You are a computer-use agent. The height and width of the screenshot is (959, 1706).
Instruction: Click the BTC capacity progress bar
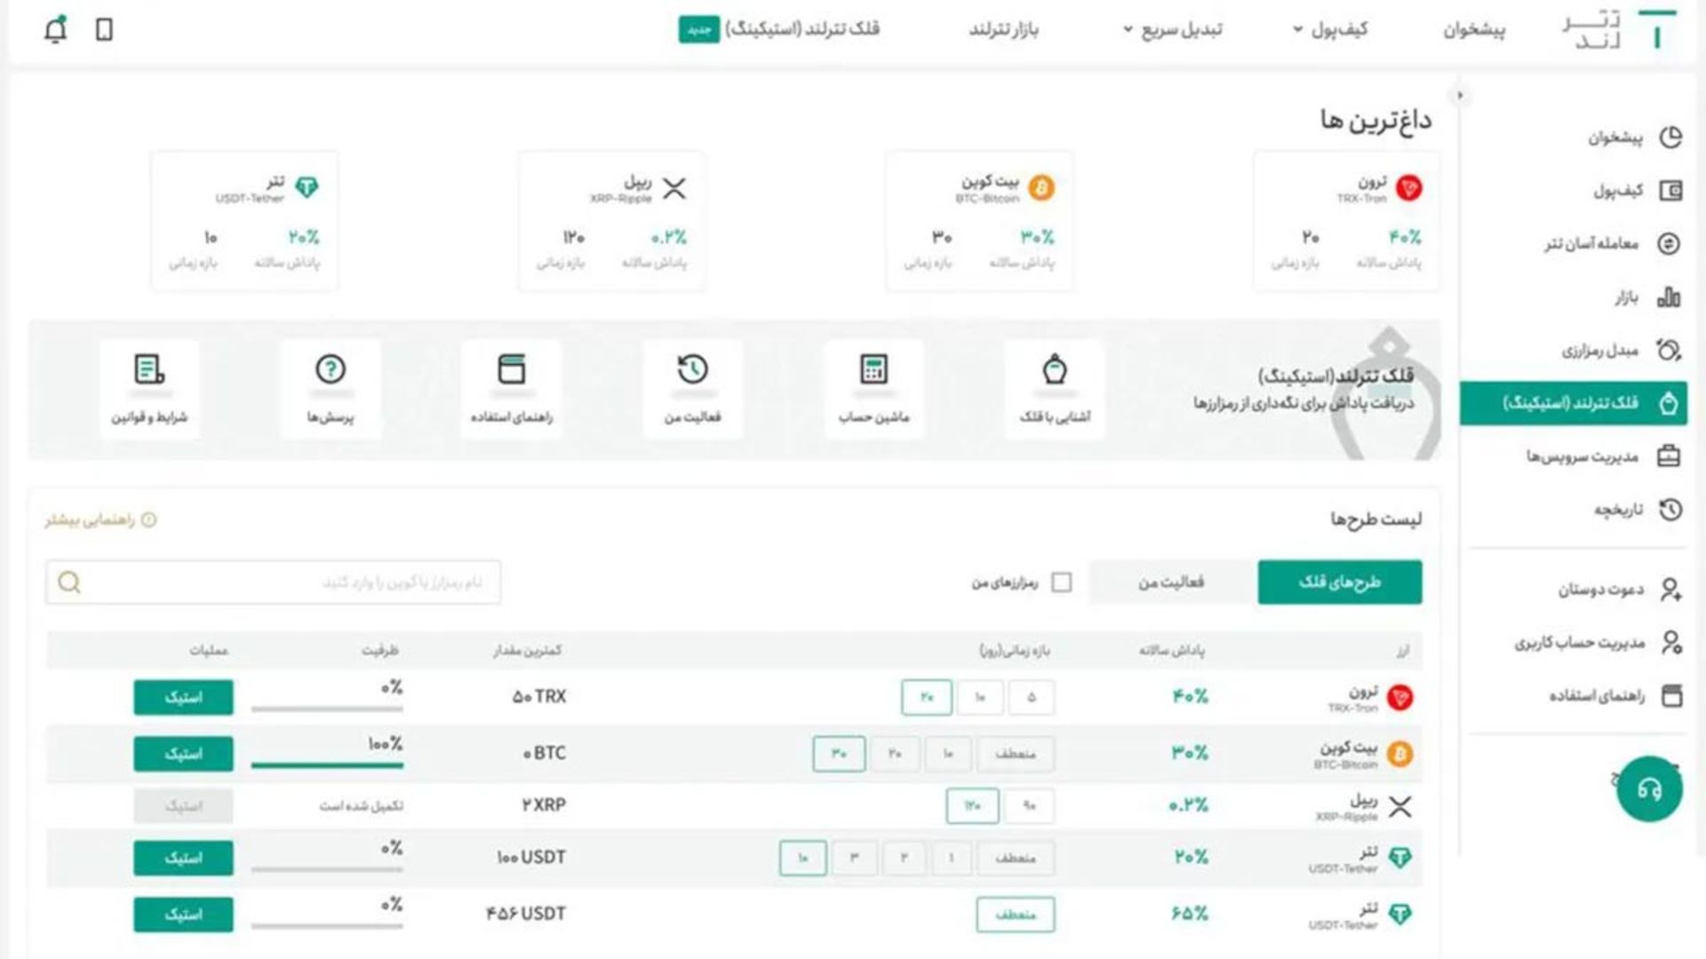pos(327,765)
